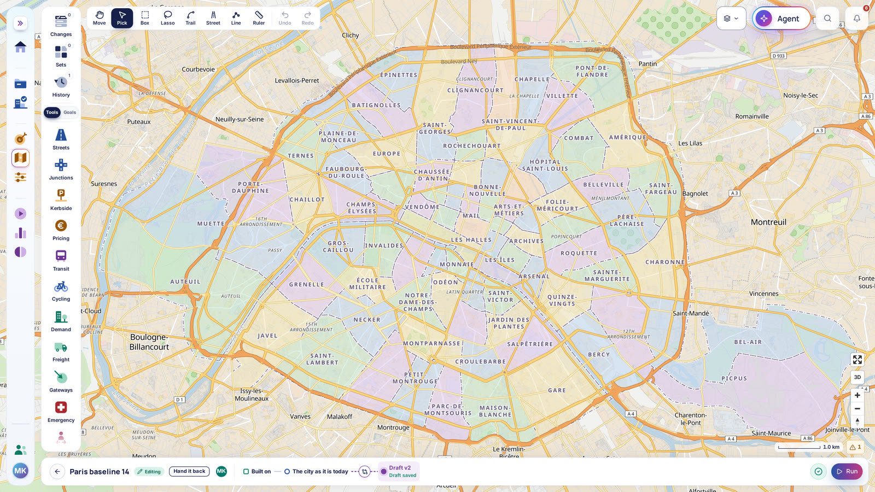Switch to the Goals tab
The height and width of the screenshot is (492, 875).
pos(70,112)
